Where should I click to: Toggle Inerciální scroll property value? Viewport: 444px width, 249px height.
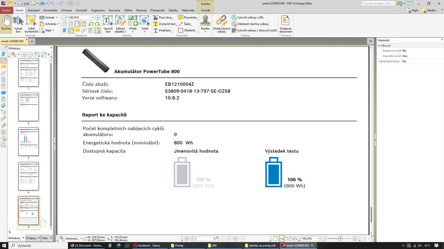pos(422,56)
